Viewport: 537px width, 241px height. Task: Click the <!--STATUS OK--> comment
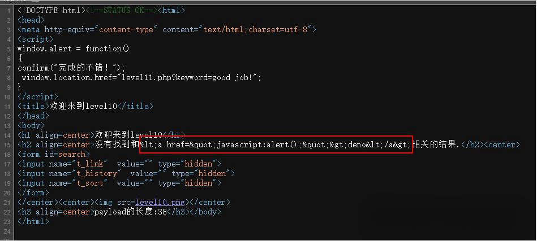point(122,11)
